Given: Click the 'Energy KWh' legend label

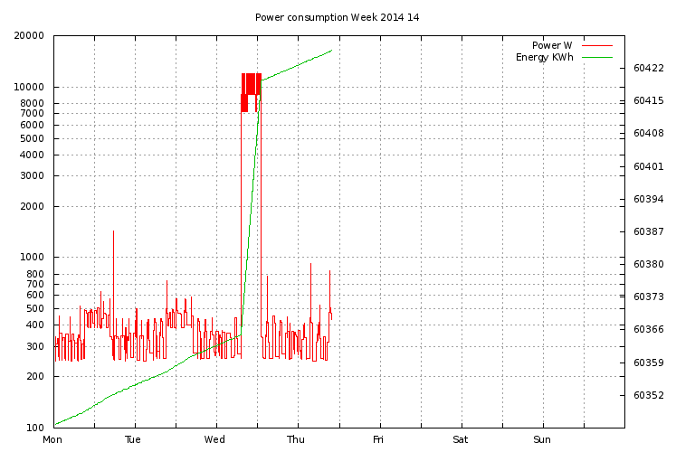Looking at the screenshot, I should [x=544, y=58].
